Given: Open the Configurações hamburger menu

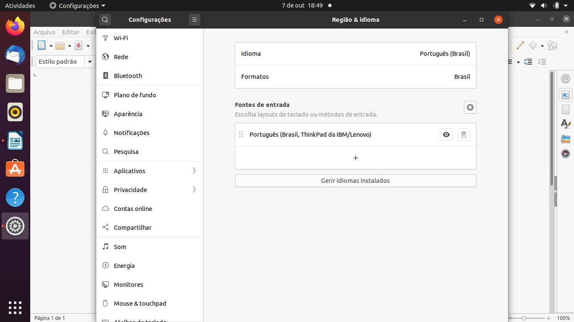Looking at the screenshot, I should 195,20.
